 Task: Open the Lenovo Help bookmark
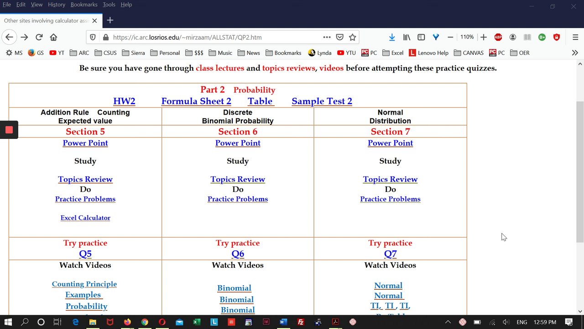pyautogui.click(x=428, y=53)
